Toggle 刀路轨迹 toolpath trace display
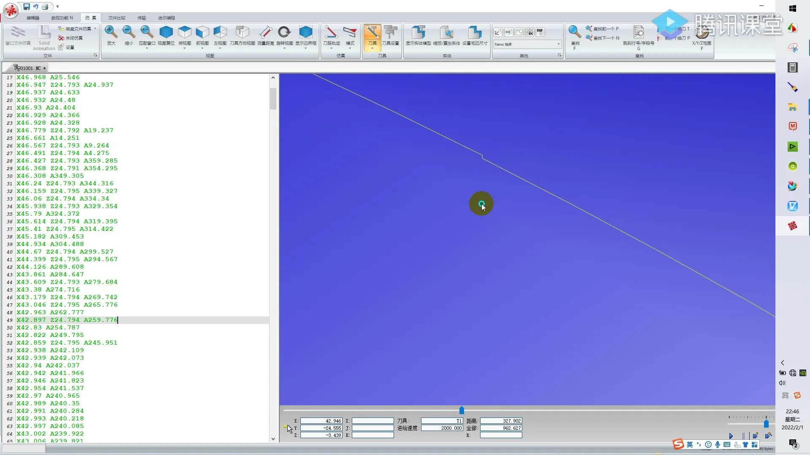This screenshot has height=455, width=810. tap(331, 33)
